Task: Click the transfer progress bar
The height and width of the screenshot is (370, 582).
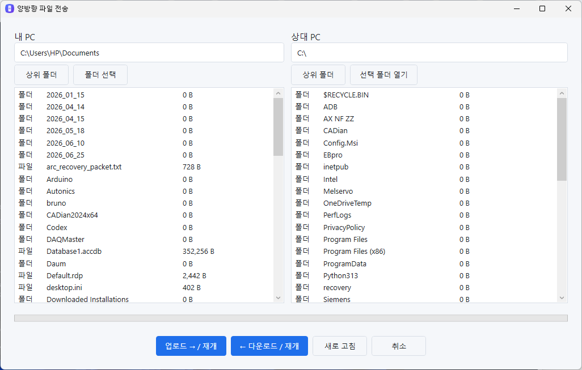Action: (x=290, y=318)
